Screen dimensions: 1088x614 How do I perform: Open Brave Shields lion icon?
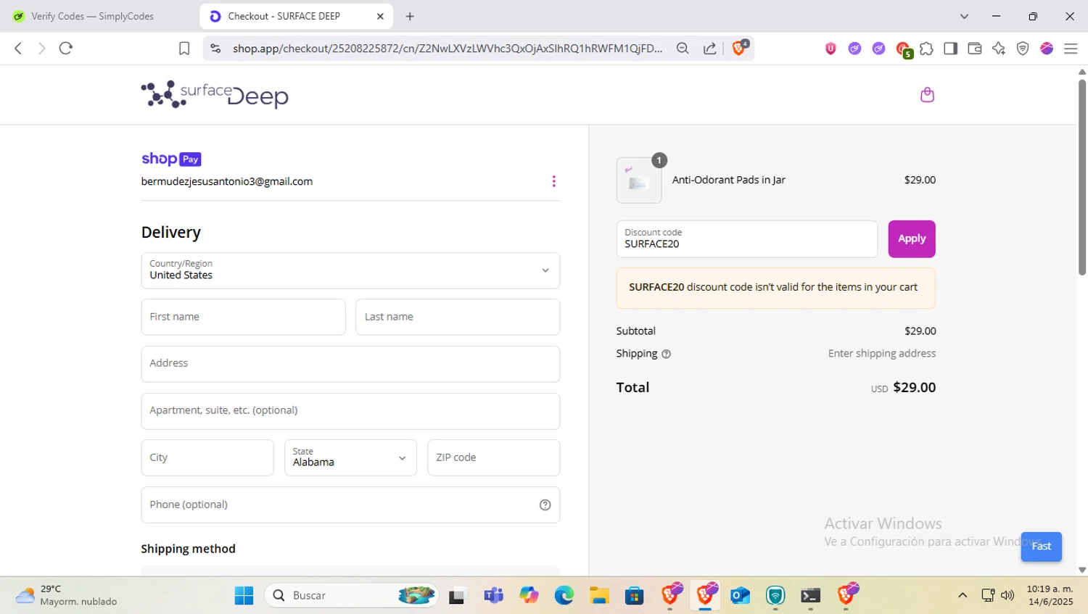coord(739,49)
